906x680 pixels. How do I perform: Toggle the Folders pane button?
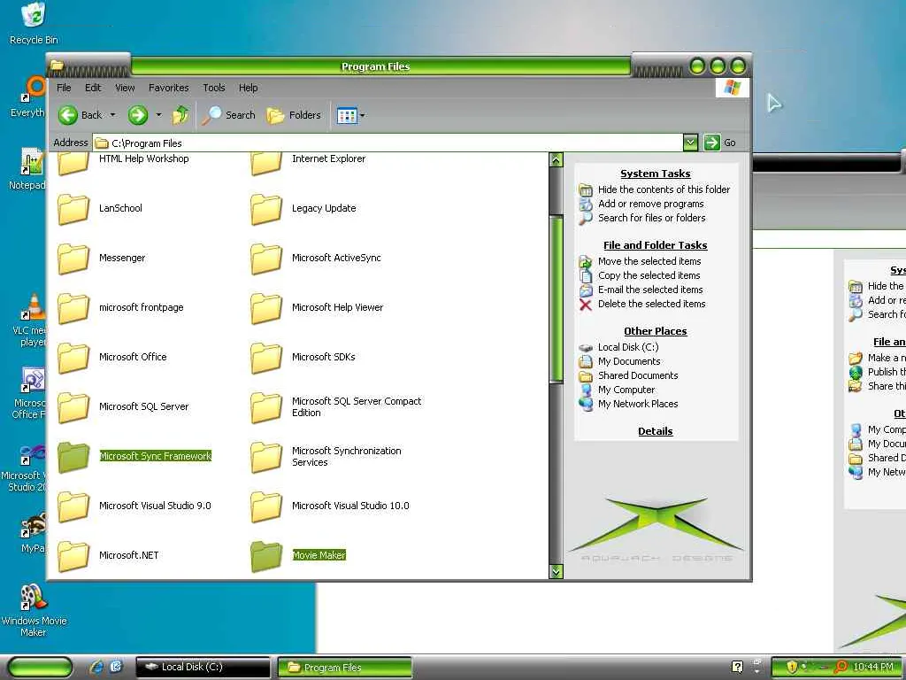coord(294,115)
